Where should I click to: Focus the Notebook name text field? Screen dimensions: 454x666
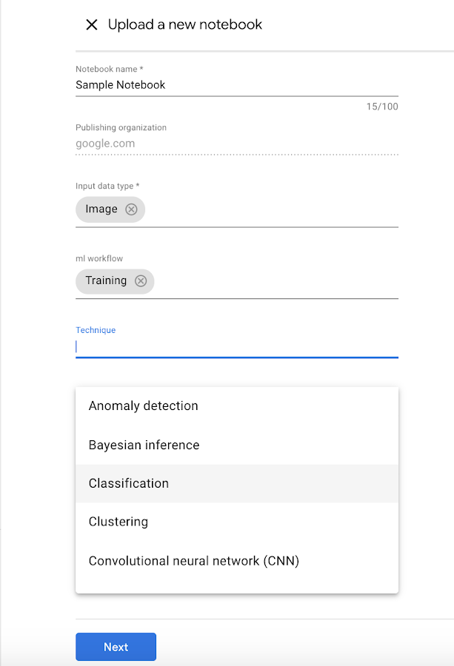click(x=236, y=85)
